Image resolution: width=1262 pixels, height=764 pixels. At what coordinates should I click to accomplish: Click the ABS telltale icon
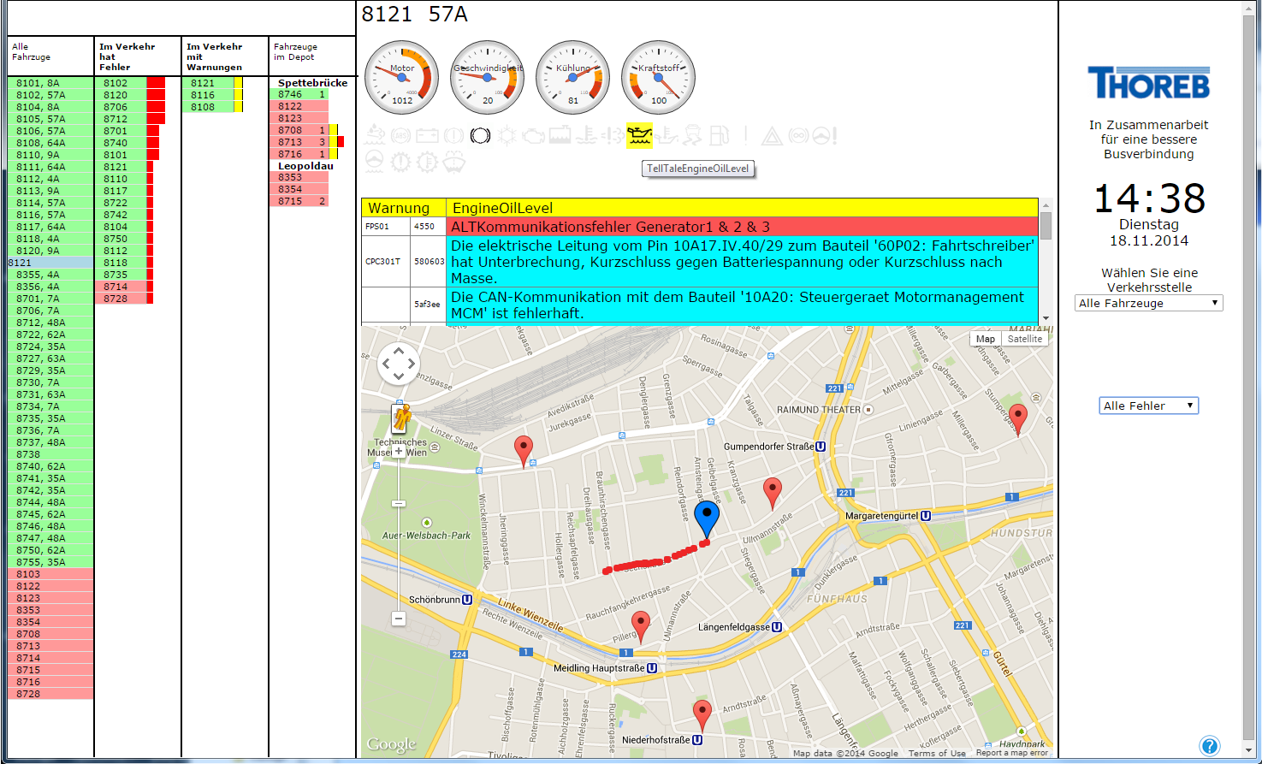[x=399, y=134]
